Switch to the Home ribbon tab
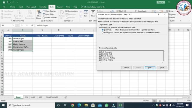 coord(13,7)
